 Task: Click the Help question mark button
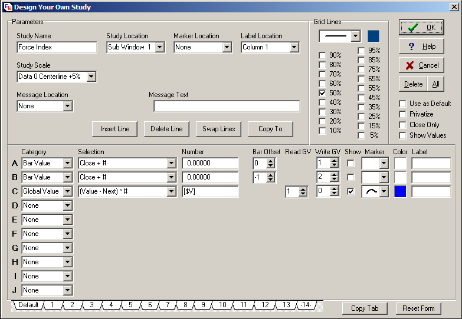click(x=421, y=46)
